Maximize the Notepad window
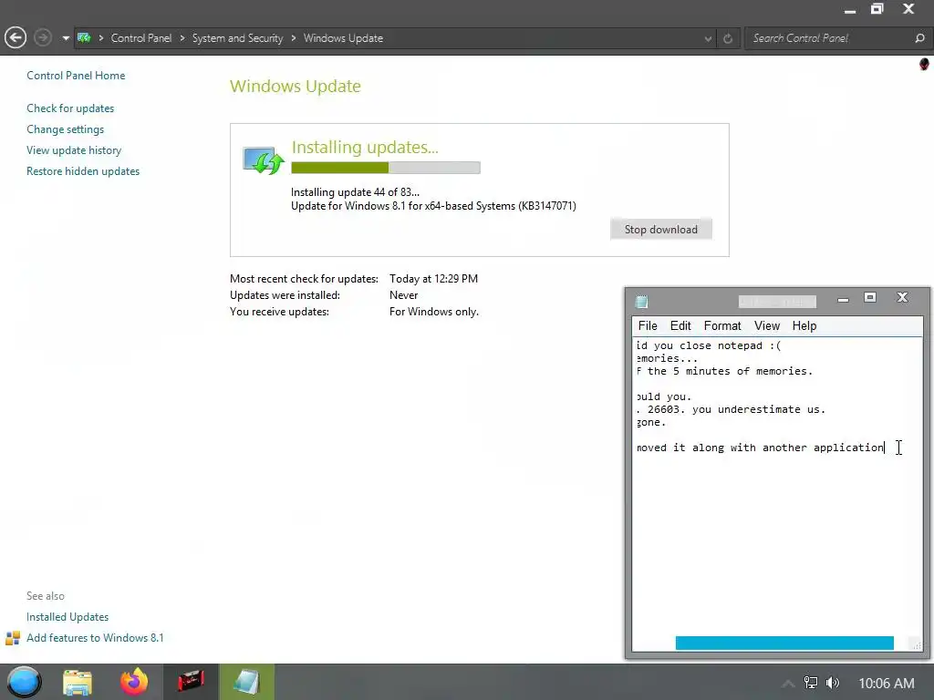This screenshot has height=700, width=934. click(x=870, y=298)
